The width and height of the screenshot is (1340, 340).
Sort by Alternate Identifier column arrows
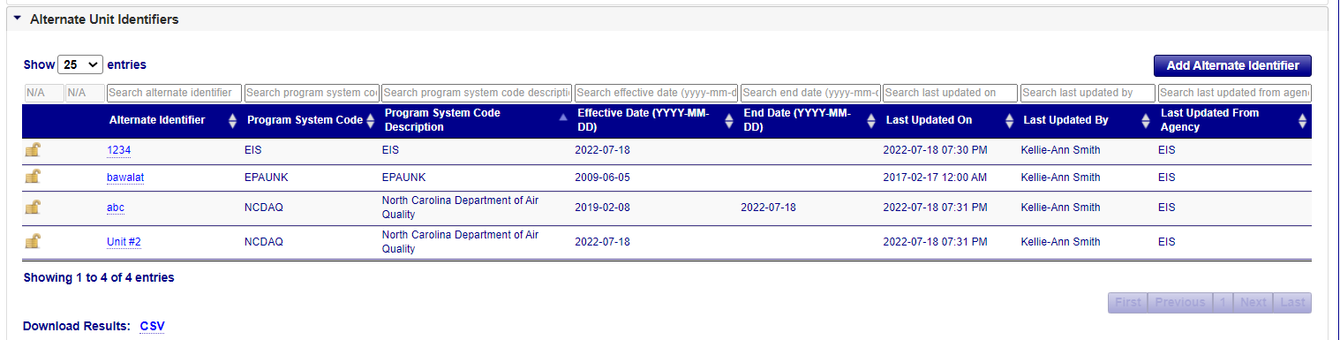[232, 121]
